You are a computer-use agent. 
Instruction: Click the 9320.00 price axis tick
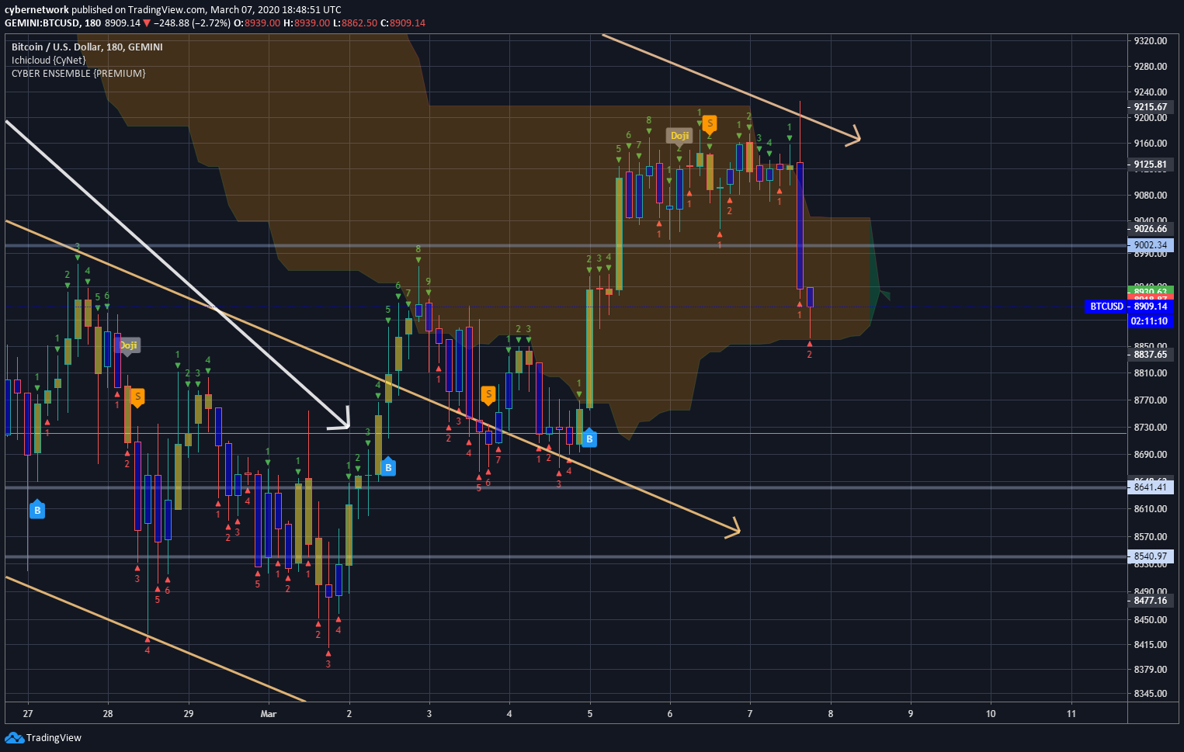[x=1150, y=41]
